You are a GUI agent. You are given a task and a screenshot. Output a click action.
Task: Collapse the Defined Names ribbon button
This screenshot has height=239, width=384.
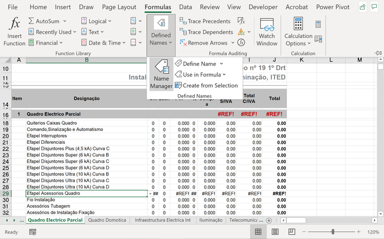pos(161,35)
